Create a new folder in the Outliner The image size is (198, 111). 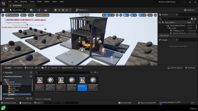point(192,19)
